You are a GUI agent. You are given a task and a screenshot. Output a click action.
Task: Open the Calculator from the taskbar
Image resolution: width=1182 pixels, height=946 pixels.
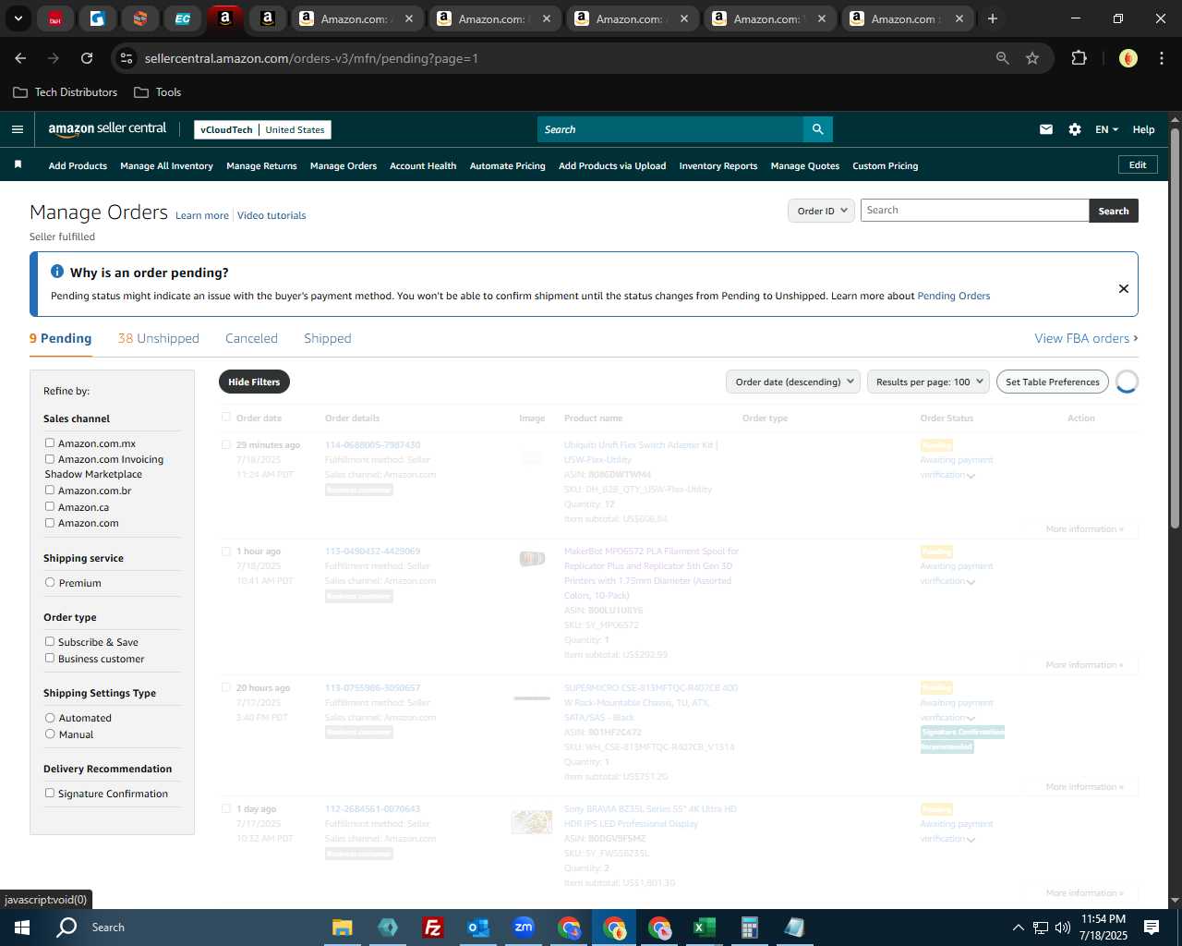pyautogui.click(x=749, y=928)
